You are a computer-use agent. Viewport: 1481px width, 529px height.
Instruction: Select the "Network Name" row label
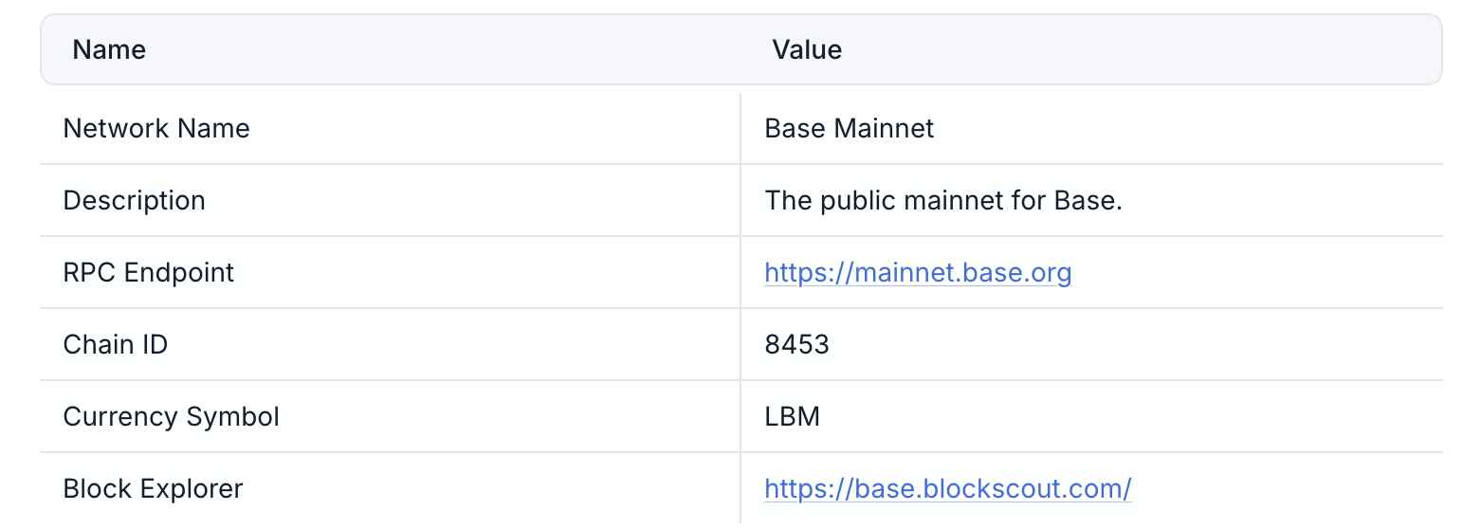point(156,129)
